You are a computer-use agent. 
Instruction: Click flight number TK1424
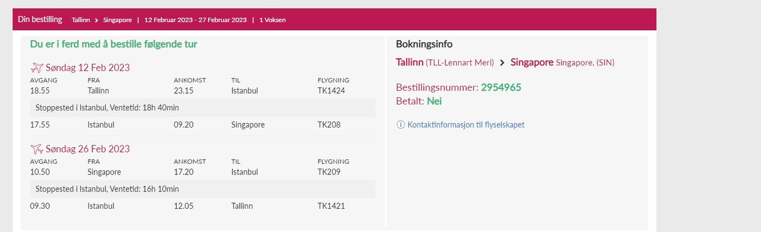331,91
